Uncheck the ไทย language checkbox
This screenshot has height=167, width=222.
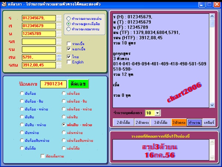click(x=69, y=57)
